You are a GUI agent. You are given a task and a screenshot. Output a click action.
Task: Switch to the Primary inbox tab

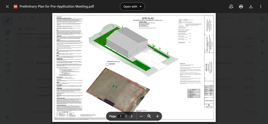point(30,29)
